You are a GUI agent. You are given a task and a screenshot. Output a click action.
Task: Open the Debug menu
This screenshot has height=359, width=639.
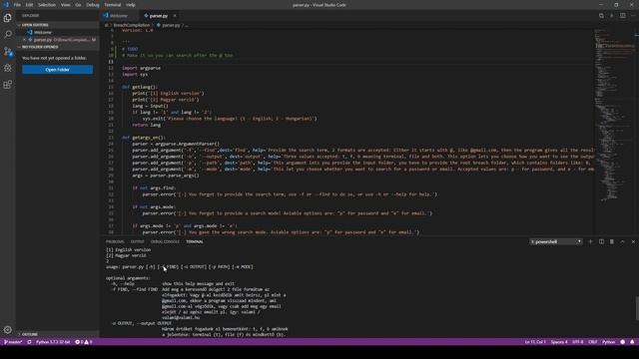93,5
